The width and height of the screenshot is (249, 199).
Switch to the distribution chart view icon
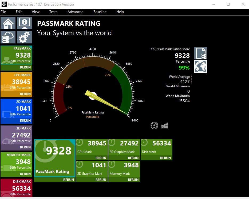tap(164, 125)
